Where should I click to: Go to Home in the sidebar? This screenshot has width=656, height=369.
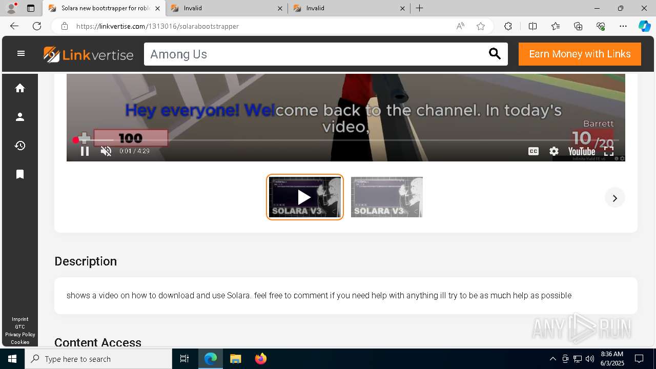(x=20, y=88)
